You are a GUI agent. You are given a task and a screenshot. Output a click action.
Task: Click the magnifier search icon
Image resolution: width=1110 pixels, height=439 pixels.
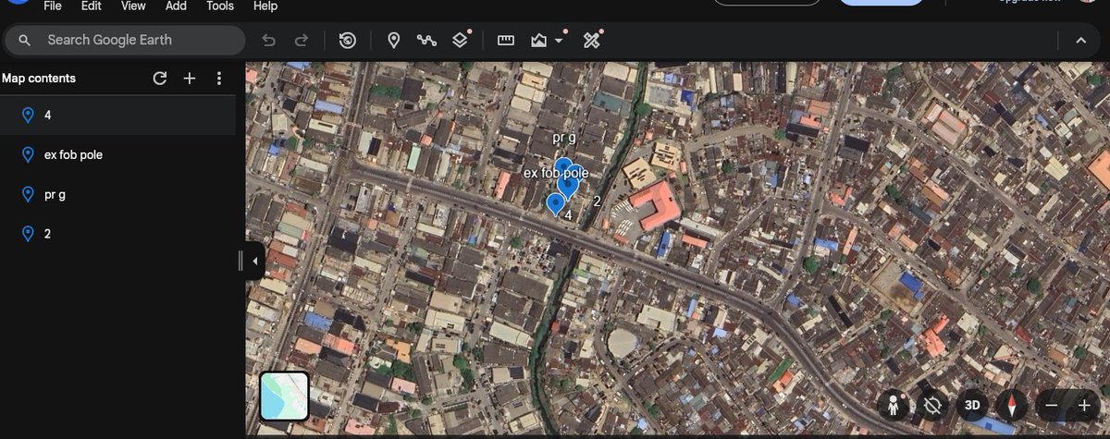tap(25, 41)
